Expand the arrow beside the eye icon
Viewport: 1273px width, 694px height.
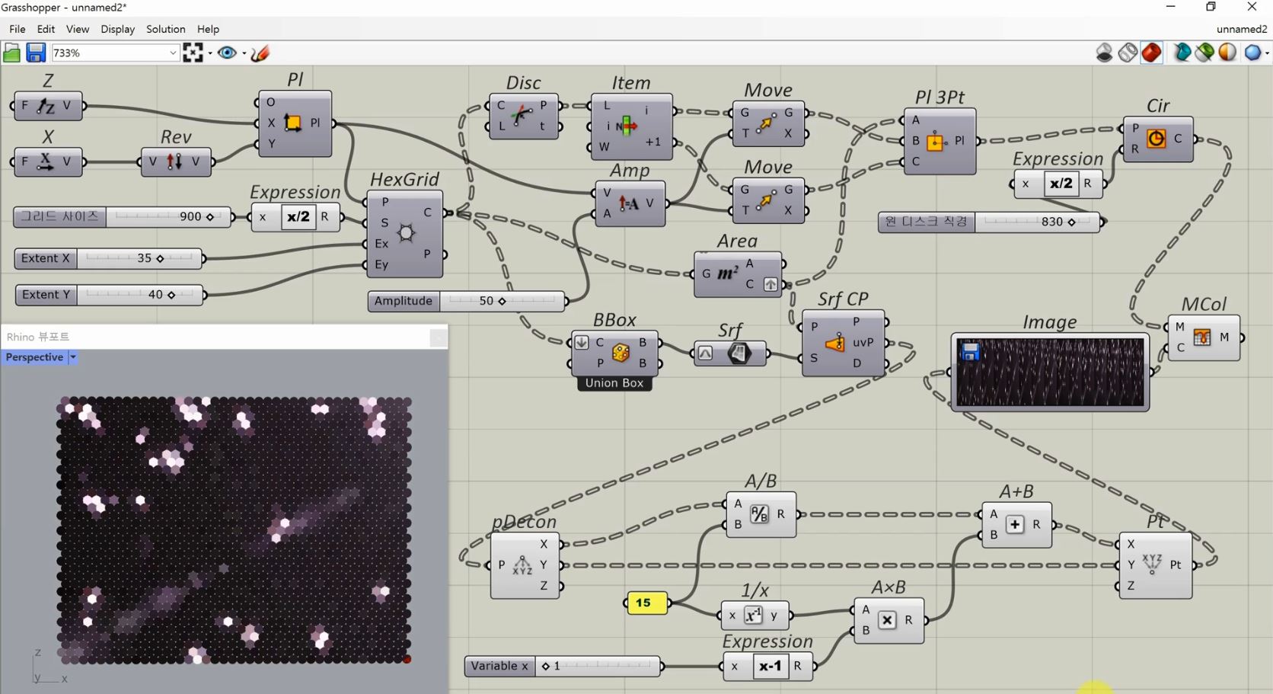[244, 53]
